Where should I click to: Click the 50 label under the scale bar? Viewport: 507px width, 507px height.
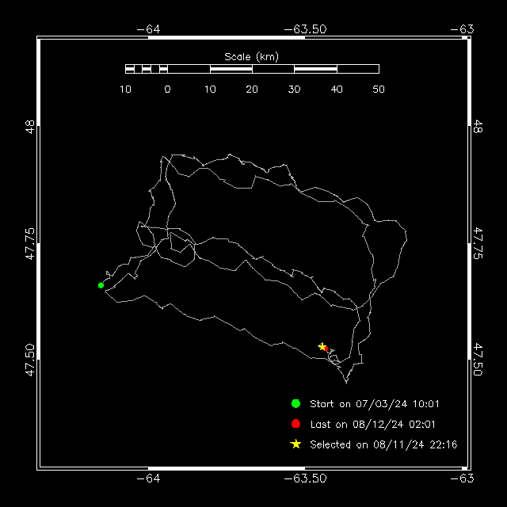[x=379, y=90]
